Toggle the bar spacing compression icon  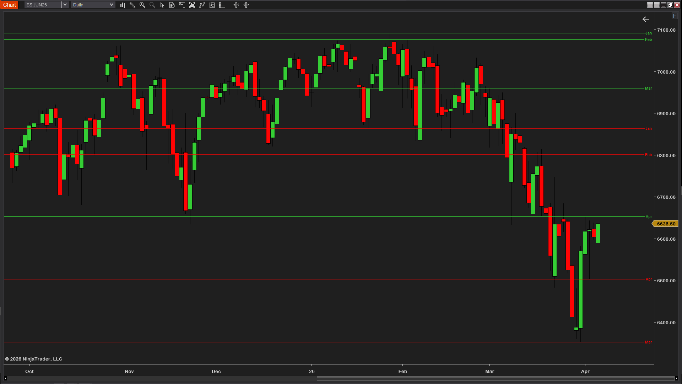point(236,5)
